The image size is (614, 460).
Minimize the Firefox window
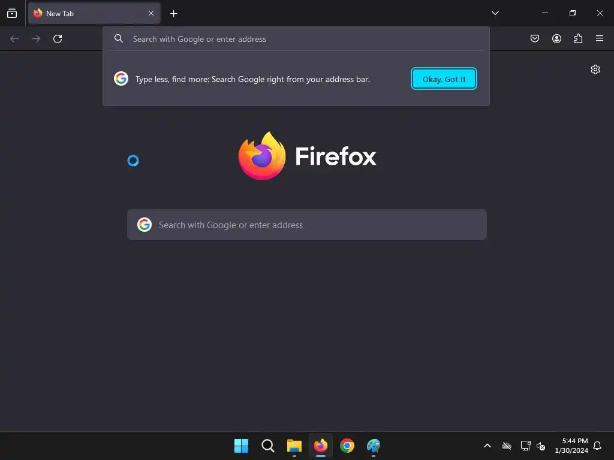[x=544, y=13]
